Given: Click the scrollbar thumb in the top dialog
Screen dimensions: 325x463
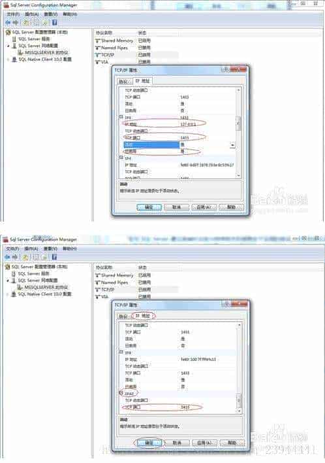Looking at the screenshot, I should pyautogui.click(x=238, y=124).
